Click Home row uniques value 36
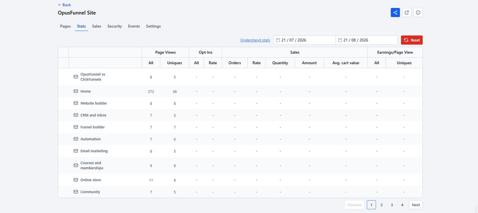Image resolution: width=478 pixels, height=213 pixels. click(175, 92)
